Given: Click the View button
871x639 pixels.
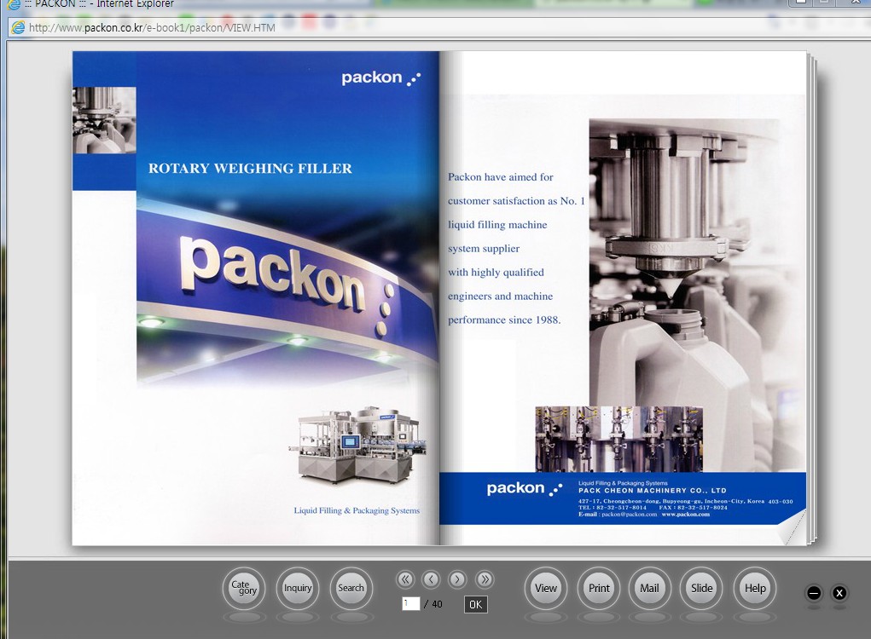Looking at the screenshot, I should (x=546, y=588).
